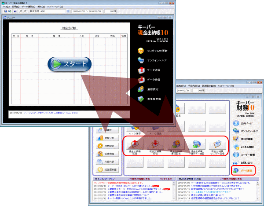The height and width of the screenshot is (206, 264).
Task: Click the second magnifier toolbar icon
Action: tap(25, 11)
